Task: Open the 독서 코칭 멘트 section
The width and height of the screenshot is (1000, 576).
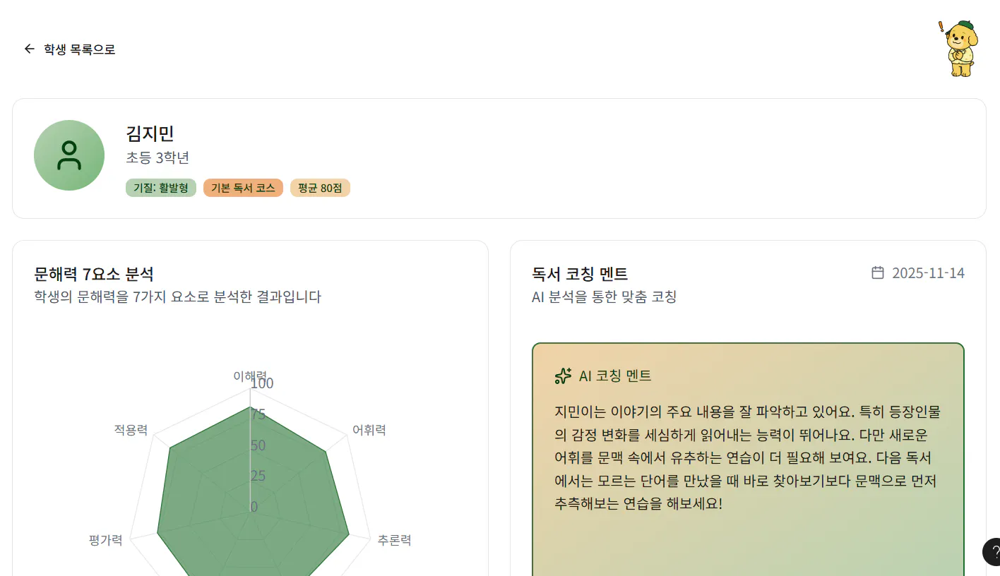Action: [x=581, y=274]
